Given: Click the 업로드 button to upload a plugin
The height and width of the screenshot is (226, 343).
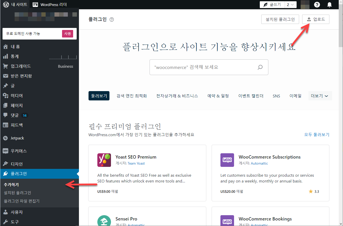Looking at the screenshot, I should (316, 19).
